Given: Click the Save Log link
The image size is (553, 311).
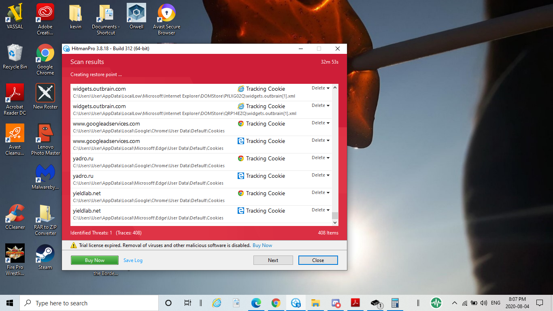Looking at the screenshot, I should click(x=133, y=260).
